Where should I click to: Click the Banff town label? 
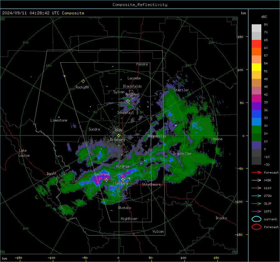point(51,174)
